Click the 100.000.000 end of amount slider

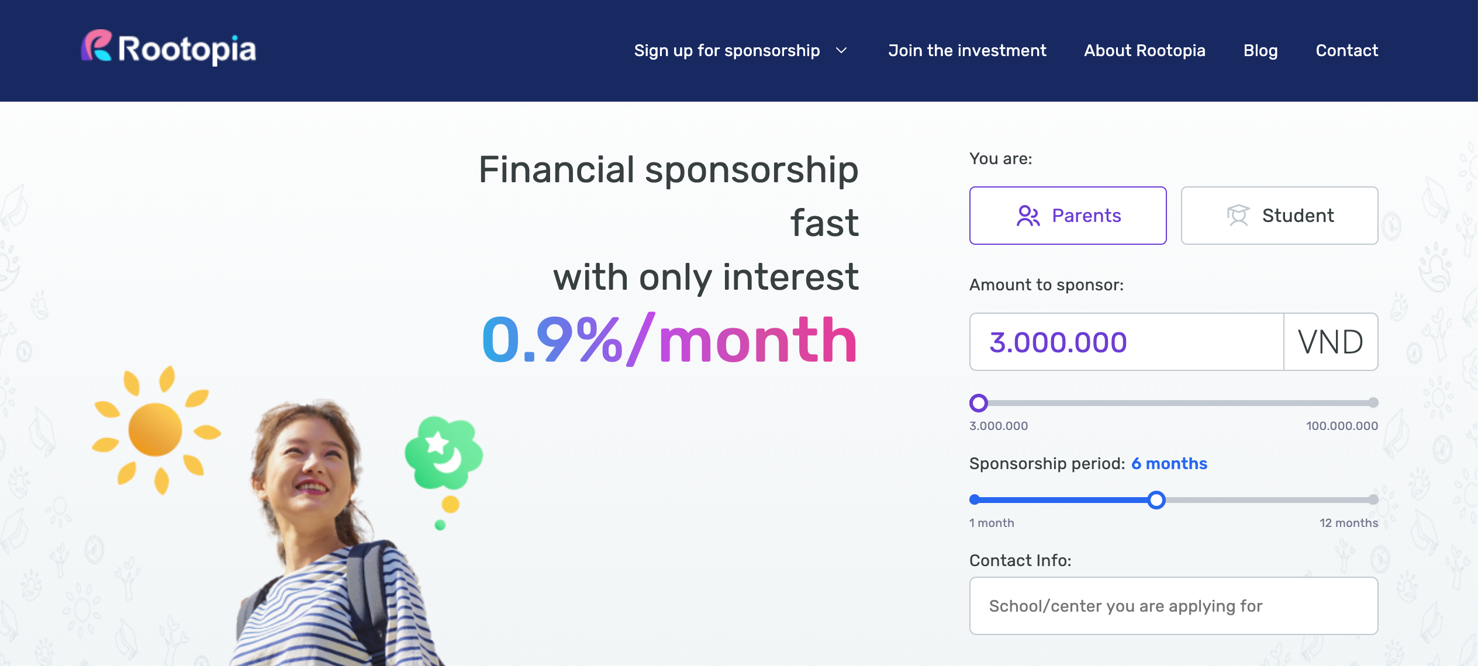pos(1373,403)
